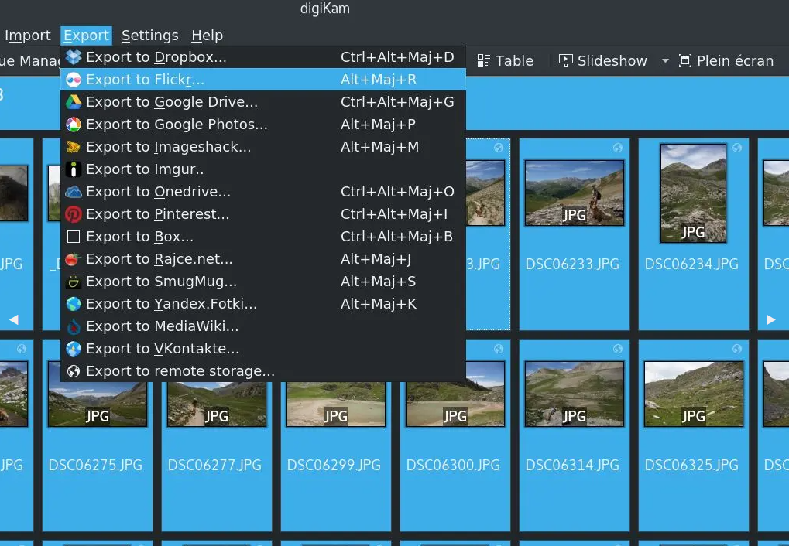Screen dimensions: 789x546
Task: Choose Export to MediaWiki...
Action: [263, 326]
